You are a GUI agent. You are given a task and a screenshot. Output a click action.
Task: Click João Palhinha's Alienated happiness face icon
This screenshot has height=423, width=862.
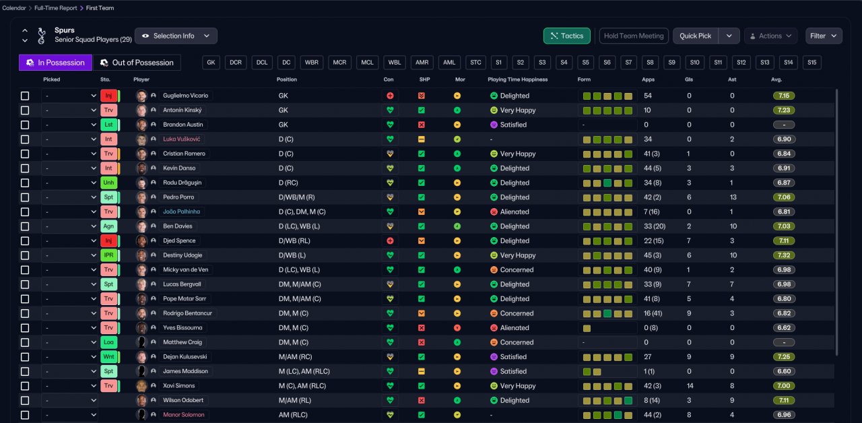click(x=494, y=211)
